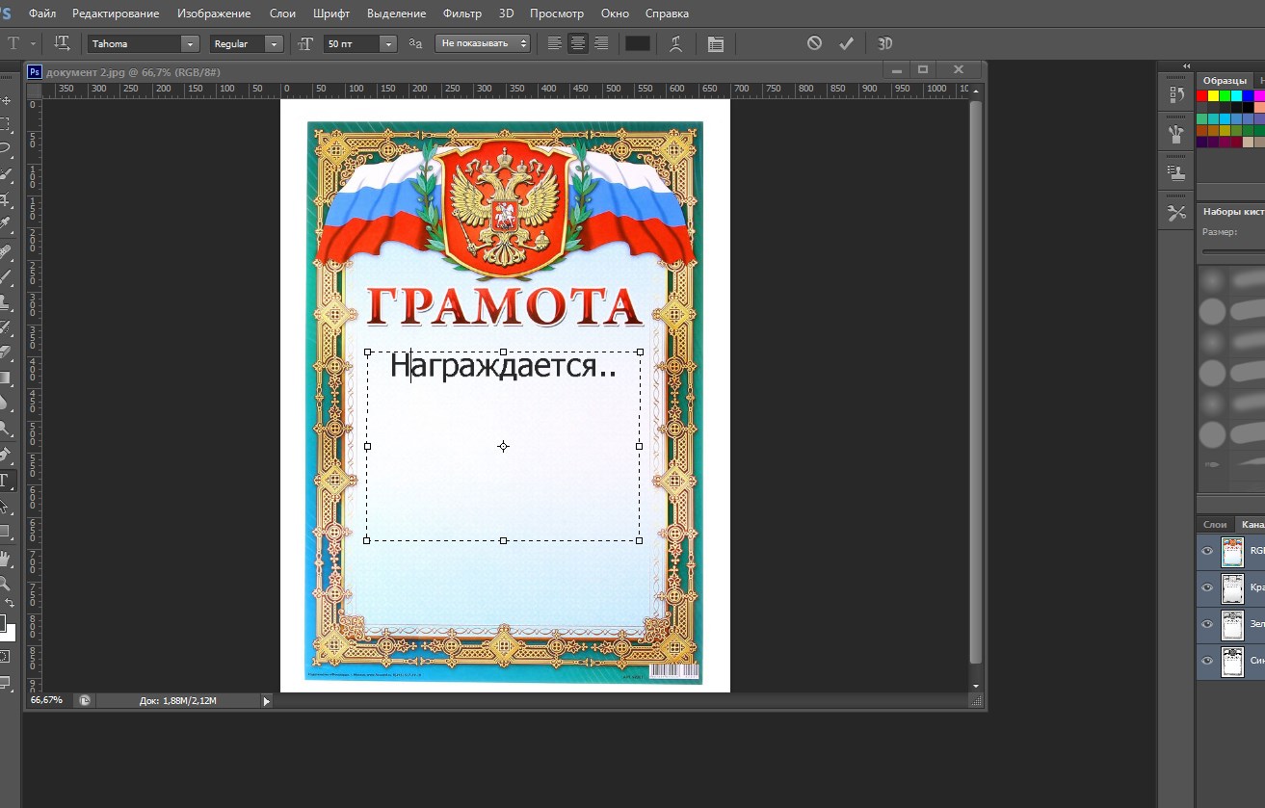This screenshot has height=808, width=1265.
Task: Click the text color swatch
Action: [x=638, y=43]
